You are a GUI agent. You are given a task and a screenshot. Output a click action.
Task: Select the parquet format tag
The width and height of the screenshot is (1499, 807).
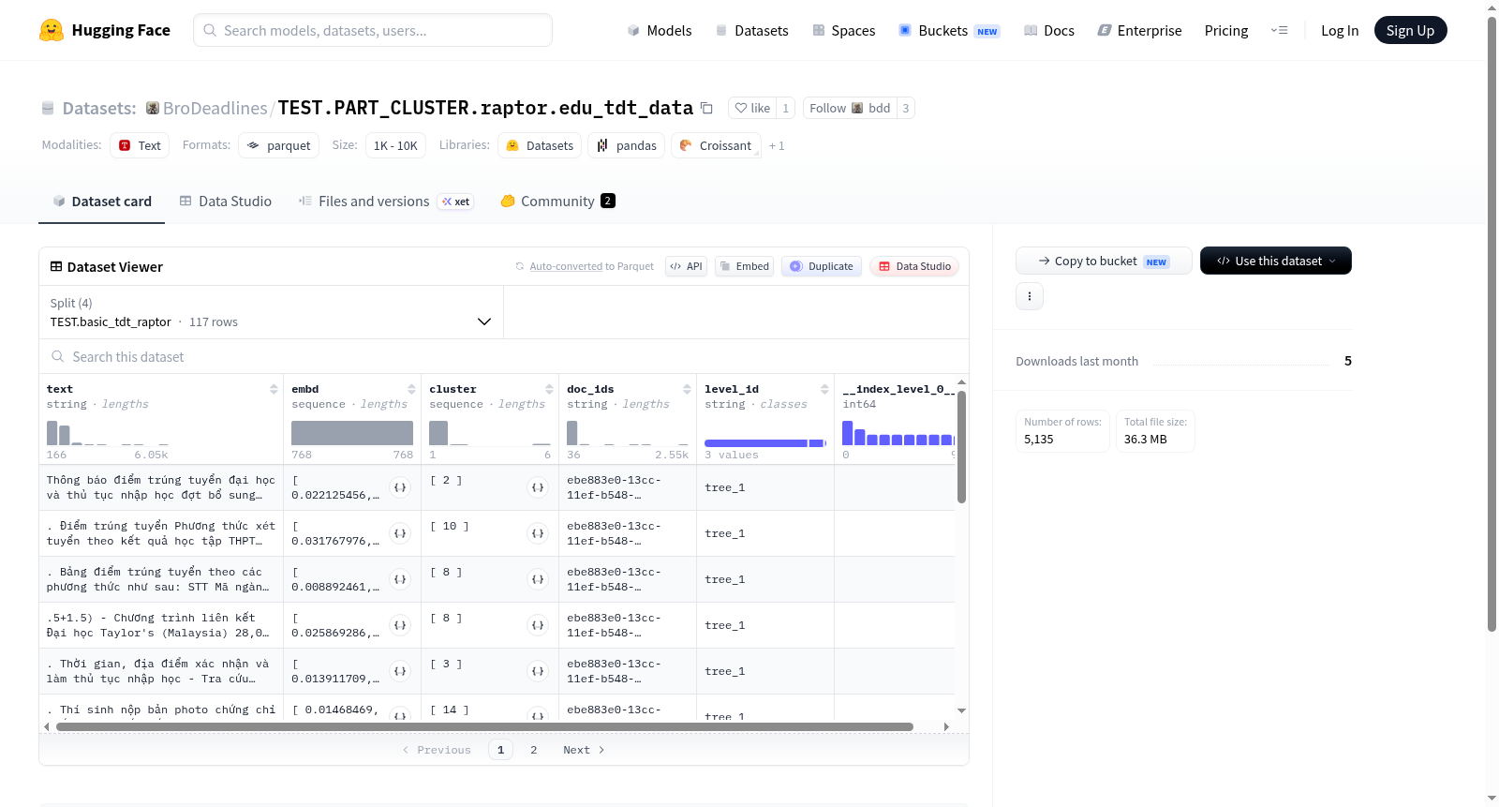coord(279,145)
